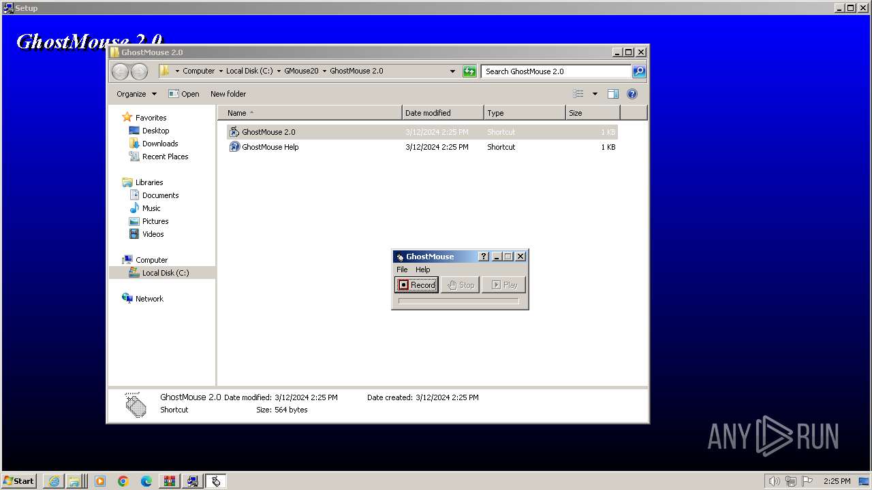
Task: Open Network in the navigation pane
Action: click(x=149, y=299)
